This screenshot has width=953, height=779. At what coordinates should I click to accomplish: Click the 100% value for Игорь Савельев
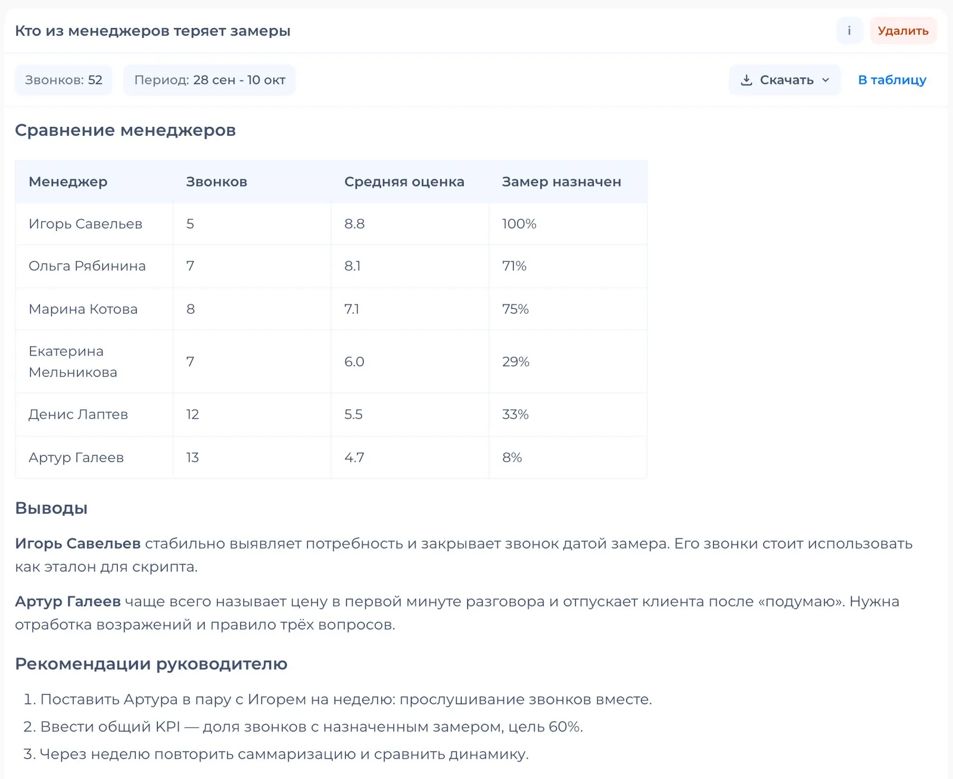tap(568, 224)
